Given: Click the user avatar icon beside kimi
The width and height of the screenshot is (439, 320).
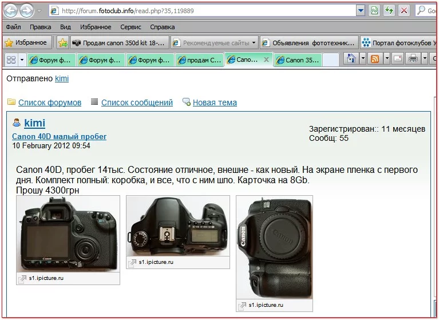Looking at the screenshot, I should [17, 123].
